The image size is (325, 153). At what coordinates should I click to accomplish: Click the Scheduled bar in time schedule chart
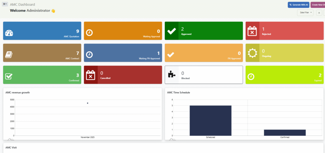[x=210, y=120]
